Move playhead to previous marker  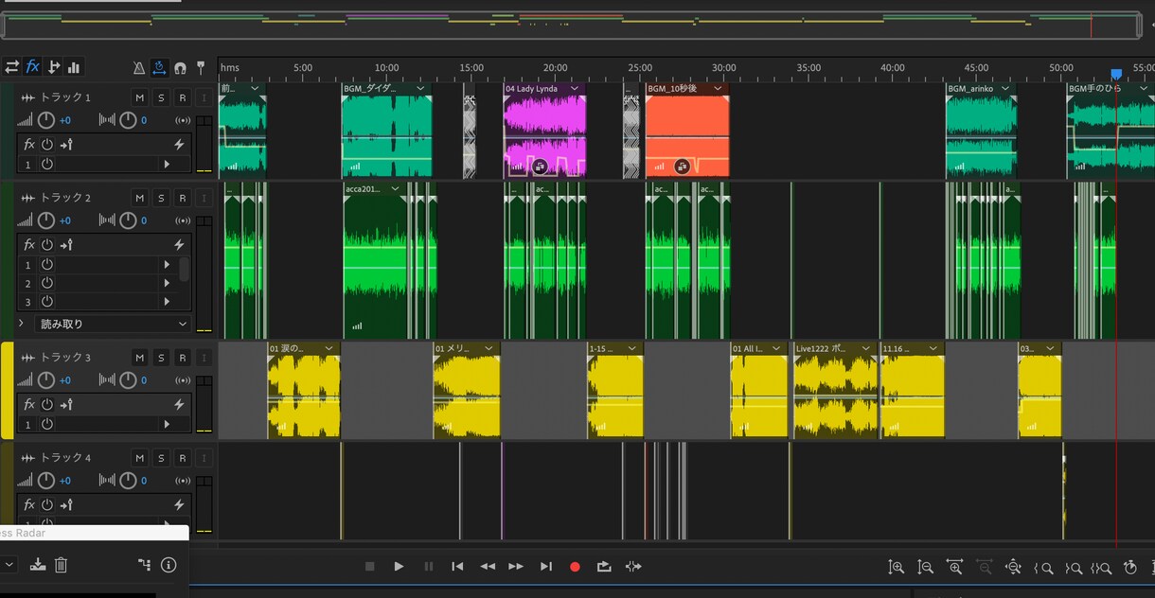(x=457, y=567)
